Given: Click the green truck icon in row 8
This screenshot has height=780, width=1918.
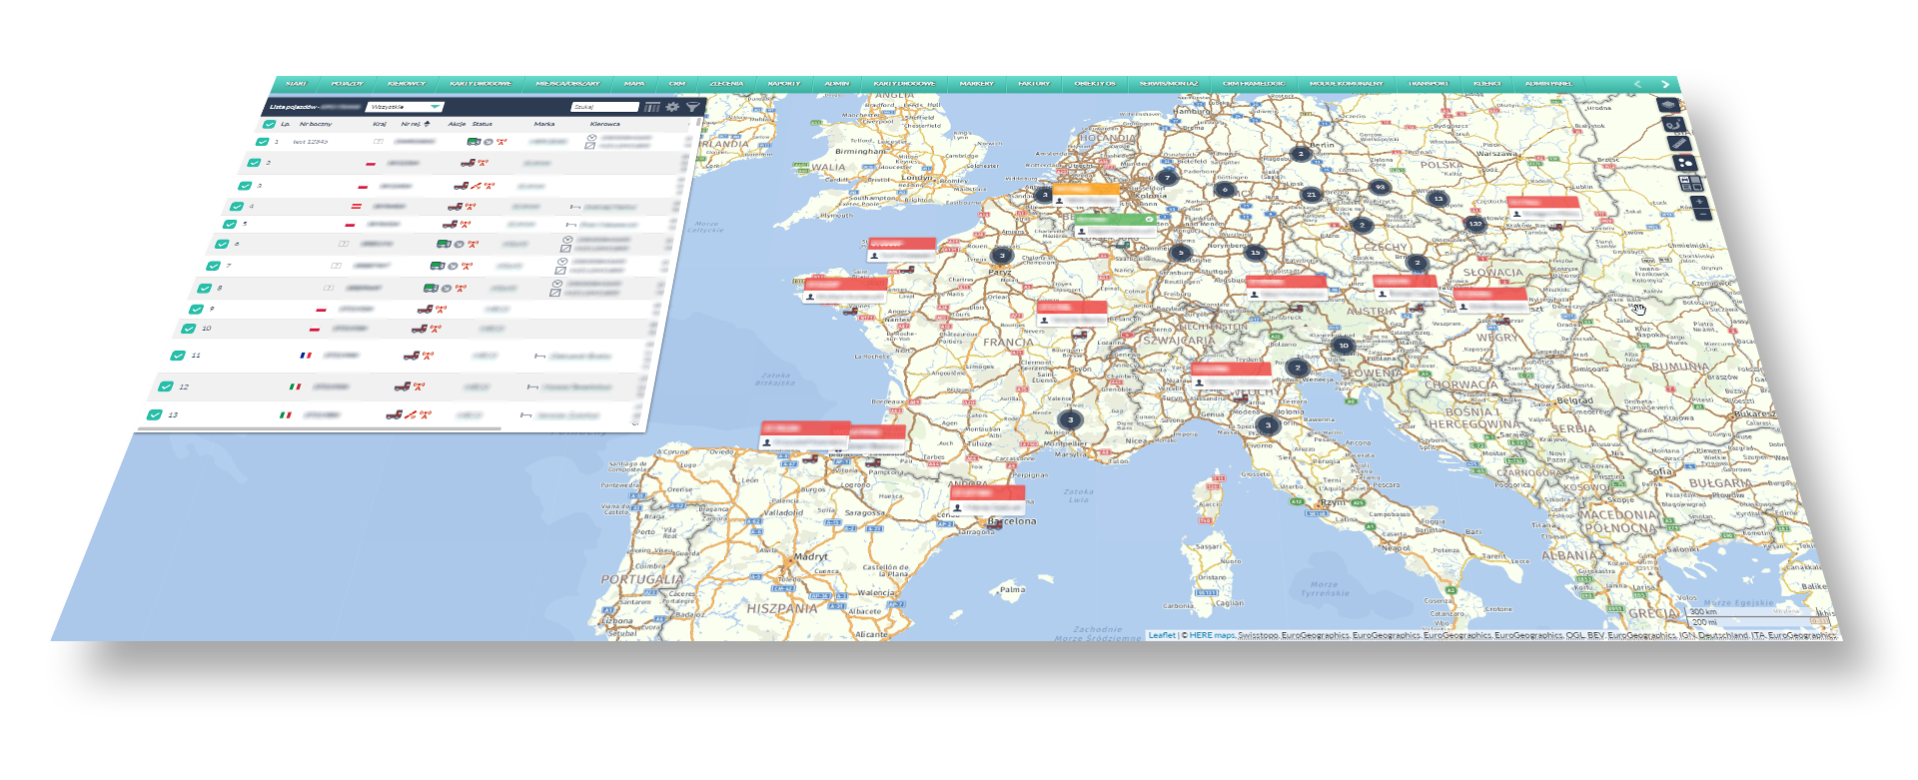Looking at the screenshot, I should pos(430,288).
